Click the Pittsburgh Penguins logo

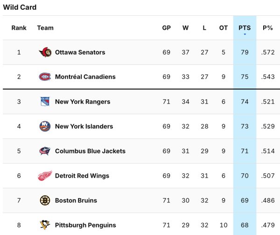coord(45,225)
